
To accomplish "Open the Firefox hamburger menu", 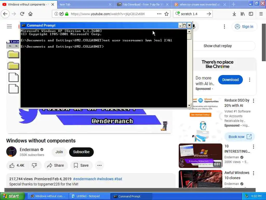I will 261,14.
